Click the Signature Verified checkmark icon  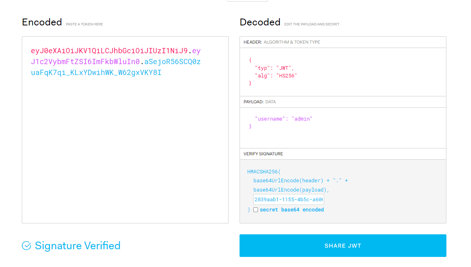pyautogui.click(x=27, y=246)
